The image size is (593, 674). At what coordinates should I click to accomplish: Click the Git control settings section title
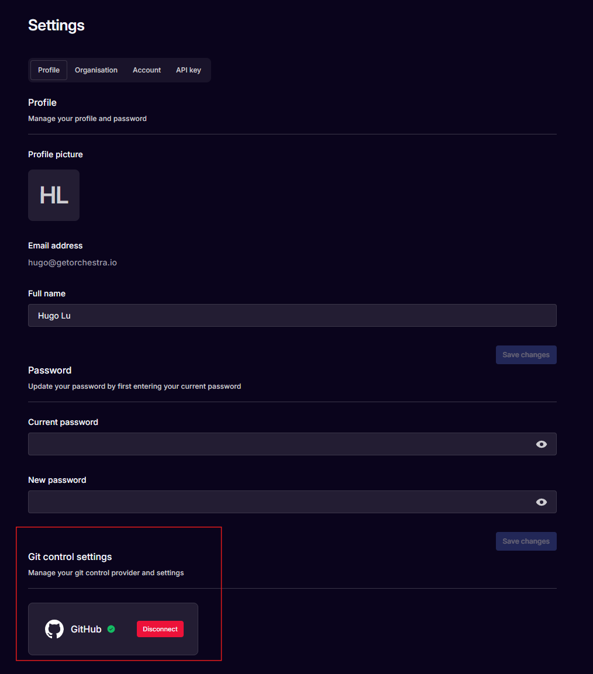point(70,557)
